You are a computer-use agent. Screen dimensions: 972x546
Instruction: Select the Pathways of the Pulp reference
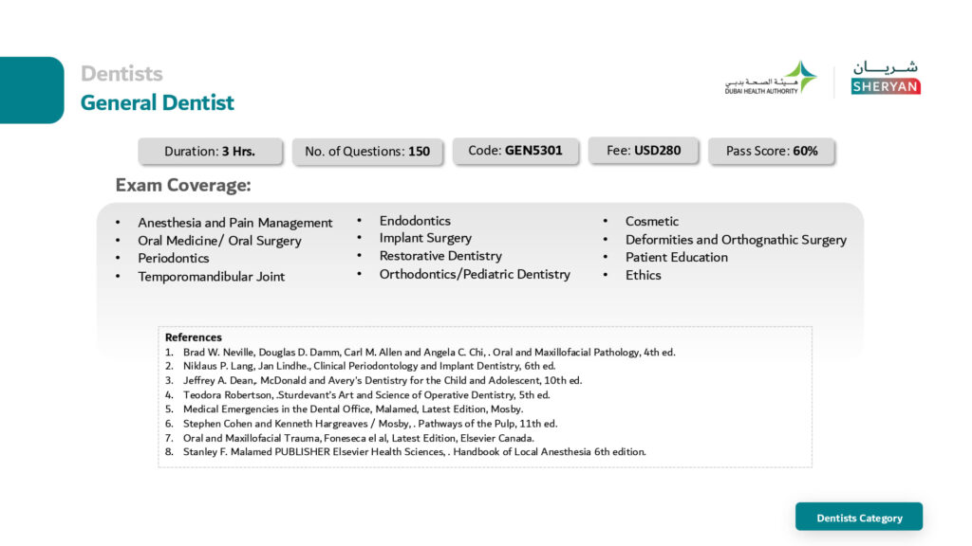pyautogui.click(x=370, y=424)
